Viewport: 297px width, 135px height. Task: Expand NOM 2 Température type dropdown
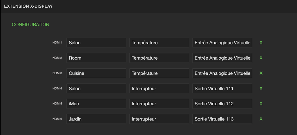[x=159, y=58]
